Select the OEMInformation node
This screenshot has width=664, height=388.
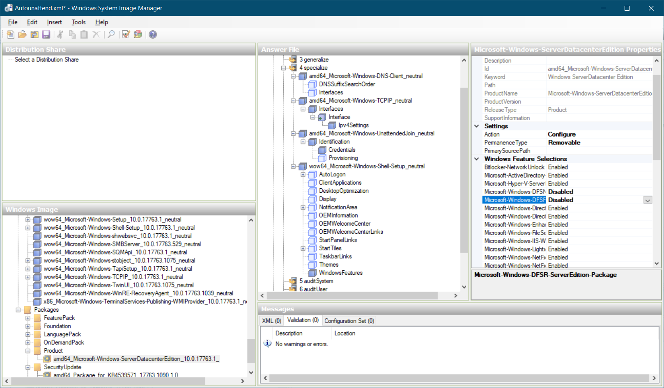(338, 215)
